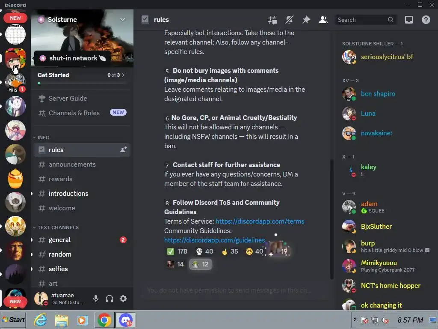
Task: Open the introductions channel
Action: click(x=82, y=194)
